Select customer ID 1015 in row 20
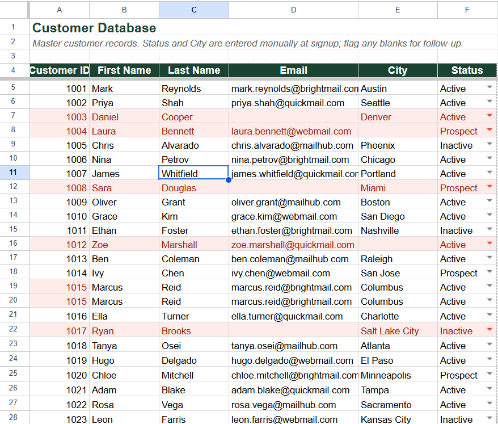Image resolution: width=498 pixels, height=424 pixels. 60,301
